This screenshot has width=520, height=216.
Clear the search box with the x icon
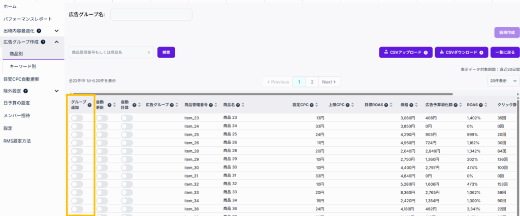click(x=149, y=52)
